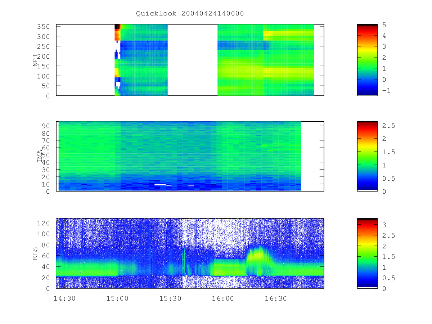Select the IMA axis label
The width and height of the screenshot is (432, 324).
40,156
